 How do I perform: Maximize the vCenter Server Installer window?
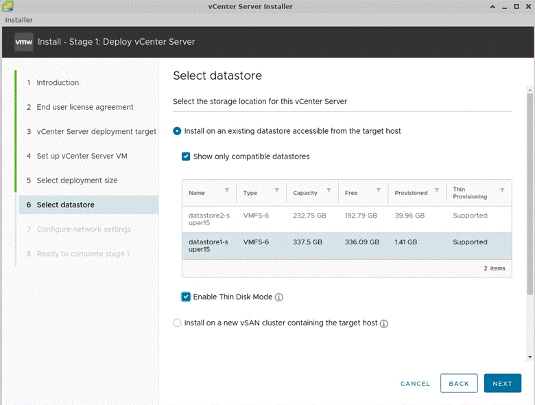click(x=516, y=6)
